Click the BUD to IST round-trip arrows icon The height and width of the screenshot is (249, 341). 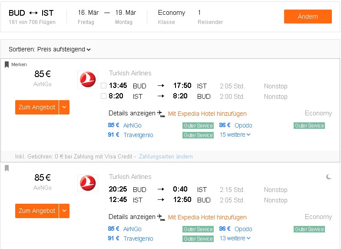pos(33,13)
